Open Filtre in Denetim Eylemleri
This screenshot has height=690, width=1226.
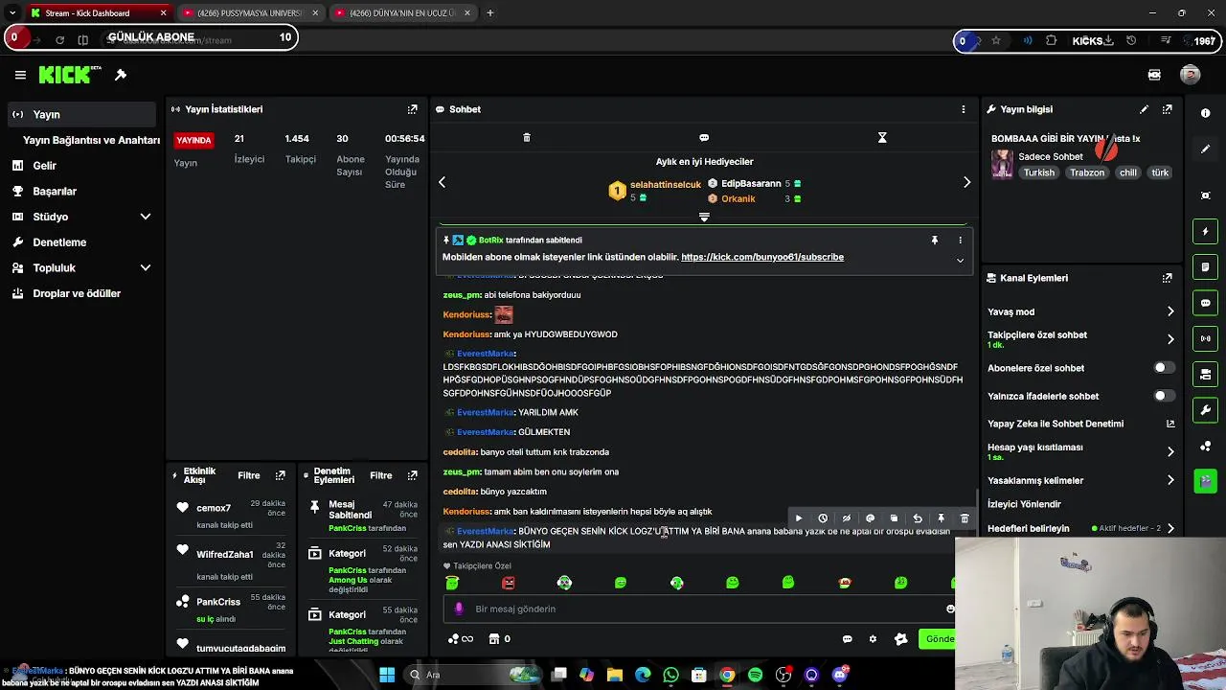[x=381, y=475]
